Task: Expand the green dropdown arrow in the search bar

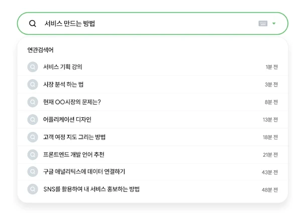Action: click(274, 24)
